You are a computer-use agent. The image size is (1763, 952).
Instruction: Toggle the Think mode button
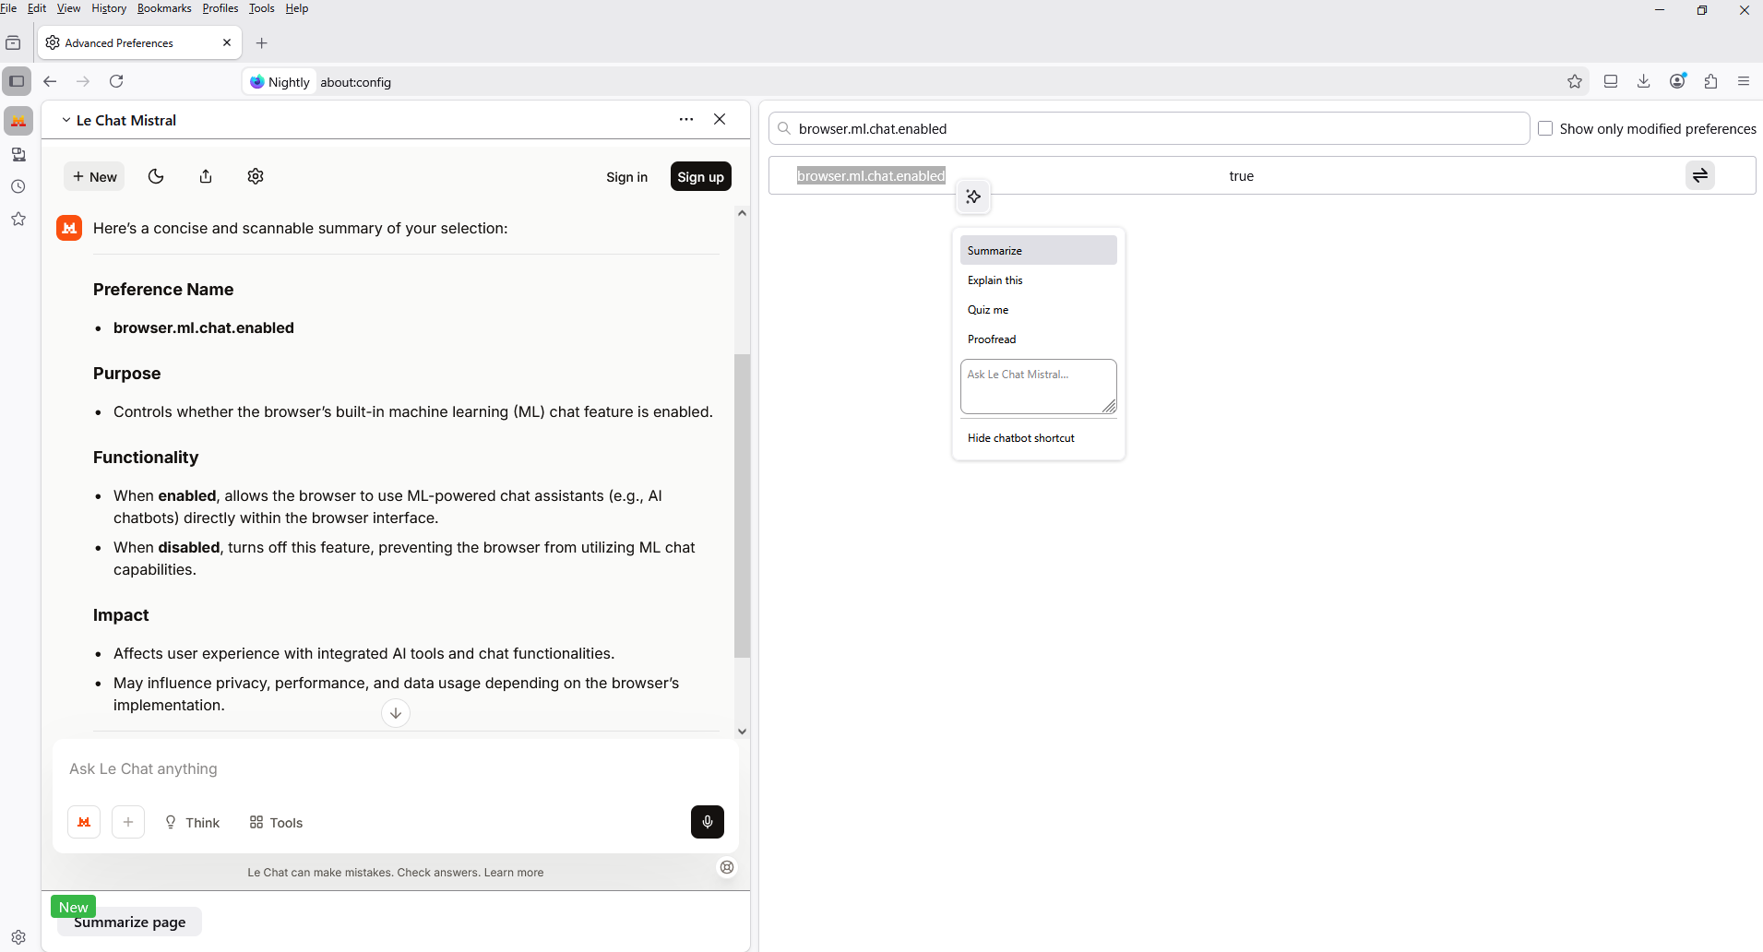click(192, 822)
